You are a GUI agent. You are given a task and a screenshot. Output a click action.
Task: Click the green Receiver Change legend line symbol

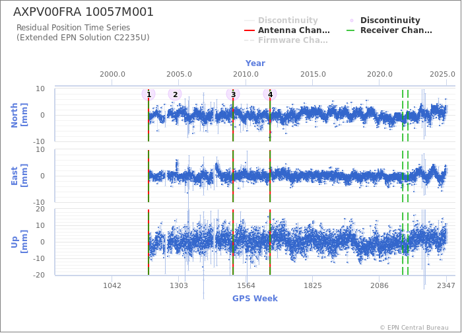click(350, 30)
